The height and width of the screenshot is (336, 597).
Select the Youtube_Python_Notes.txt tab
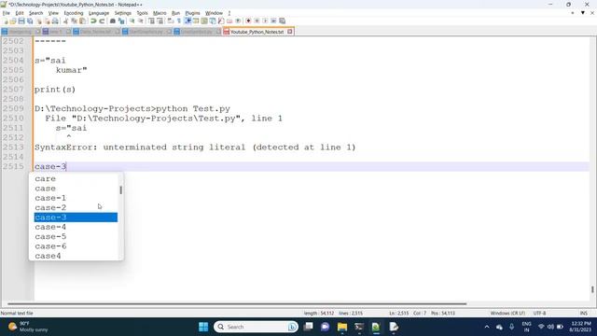pos(257,32)
